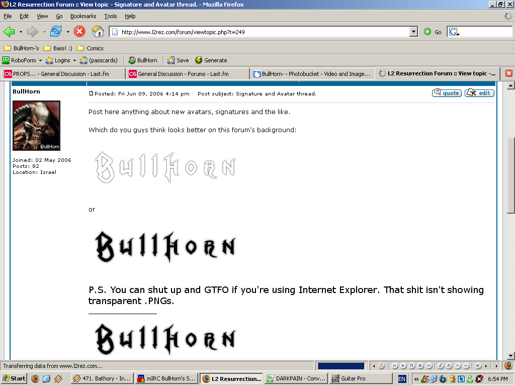Open 471. Bathory Winamp taskbar window
This screenshot has width=515, height=386.
(x=102, y=378)
